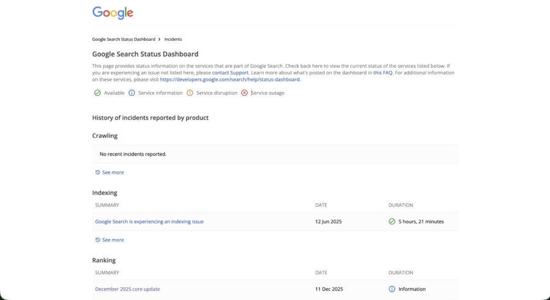Click the Ranking section heading

coord(104,260)
